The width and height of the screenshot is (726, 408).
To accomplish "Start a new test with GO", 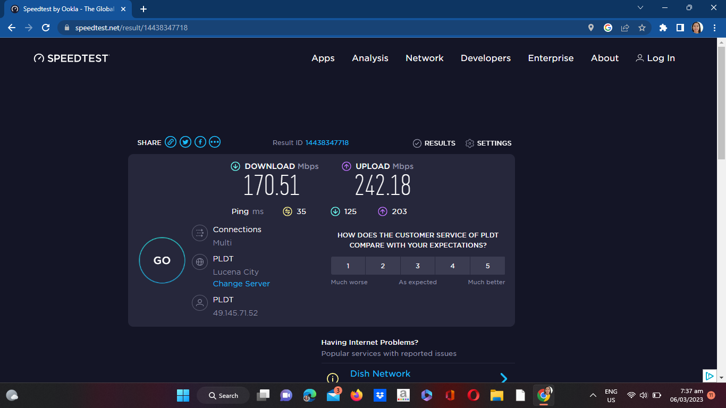I will click(162, 260).
